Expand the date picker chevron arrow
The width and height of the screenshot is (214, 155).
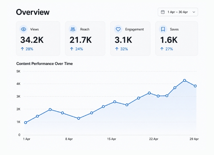click(x=194, y=12)
